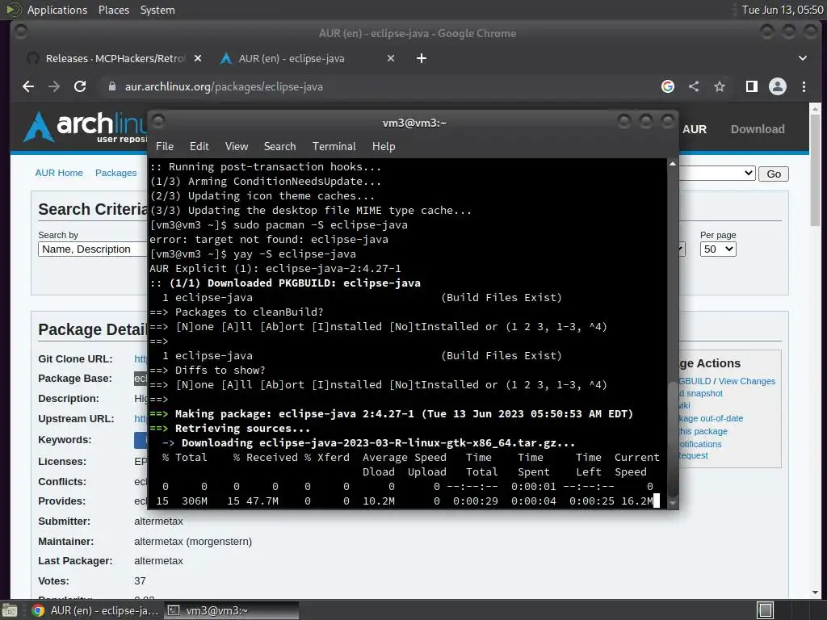
Task: Open terminal Search menu
Action: click(x=279, y=147)
